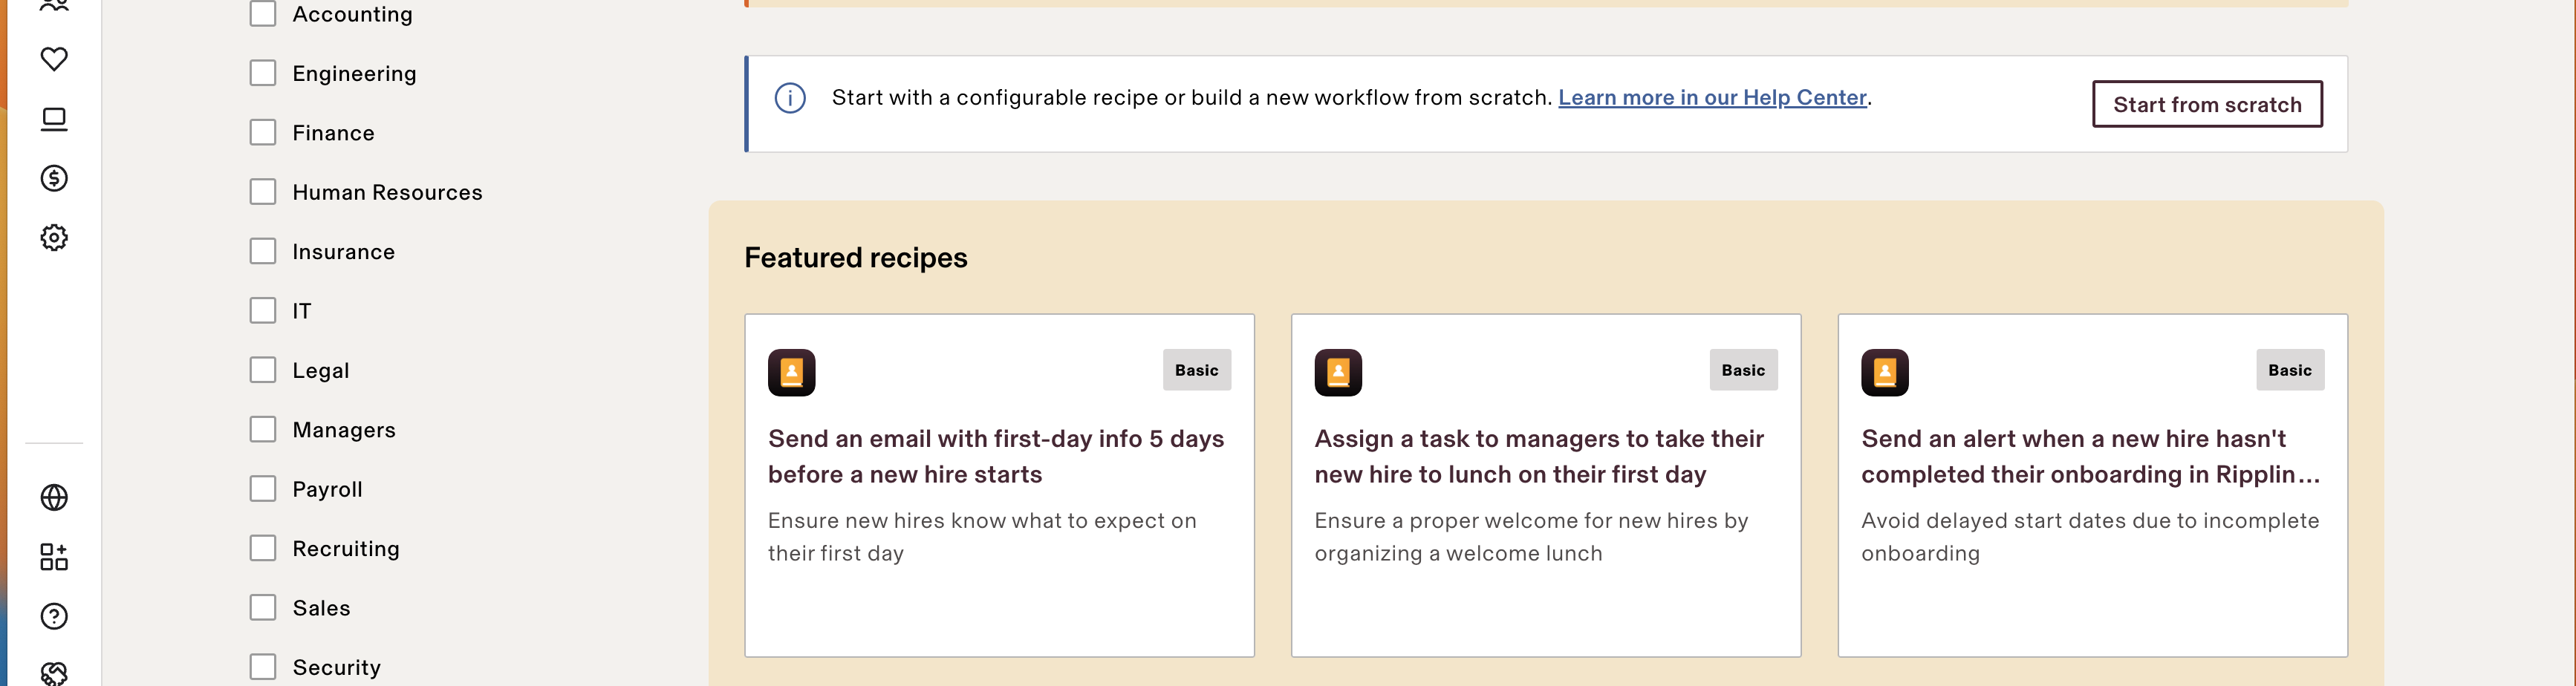Click the info icon in the banner
Image resolution: width=2576 pixels, height=686 pixels.
pyautogui.click(x=791, y=97)
